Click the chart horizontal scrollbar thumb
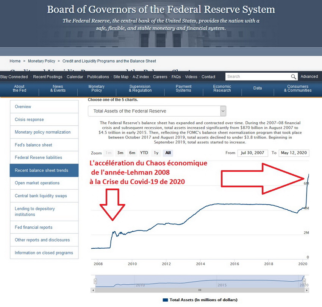 [x=200, y=290]
